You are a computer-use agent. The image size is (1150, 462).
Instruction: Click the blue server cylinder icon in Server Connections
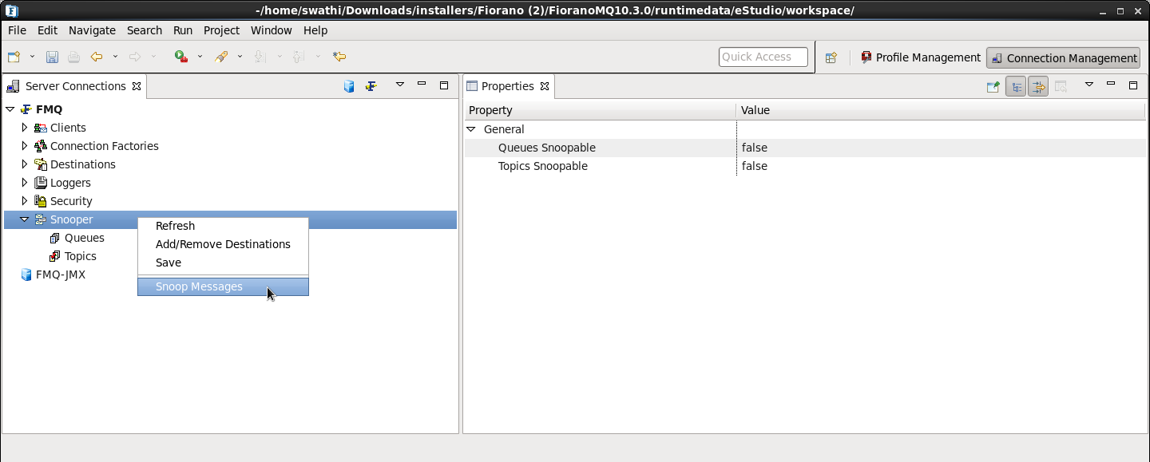349,86
